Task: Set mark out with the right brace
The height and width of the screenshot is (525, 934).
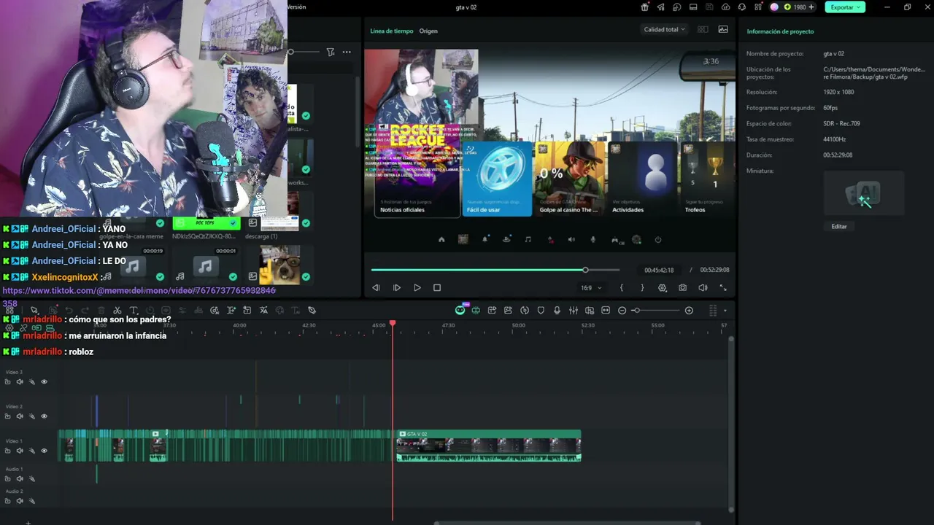Action: (642, 288)
